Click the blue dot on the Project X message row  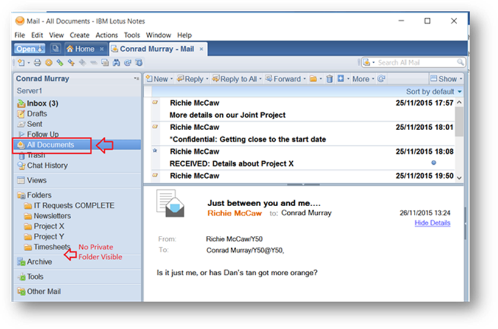click(x=433, y=163)
